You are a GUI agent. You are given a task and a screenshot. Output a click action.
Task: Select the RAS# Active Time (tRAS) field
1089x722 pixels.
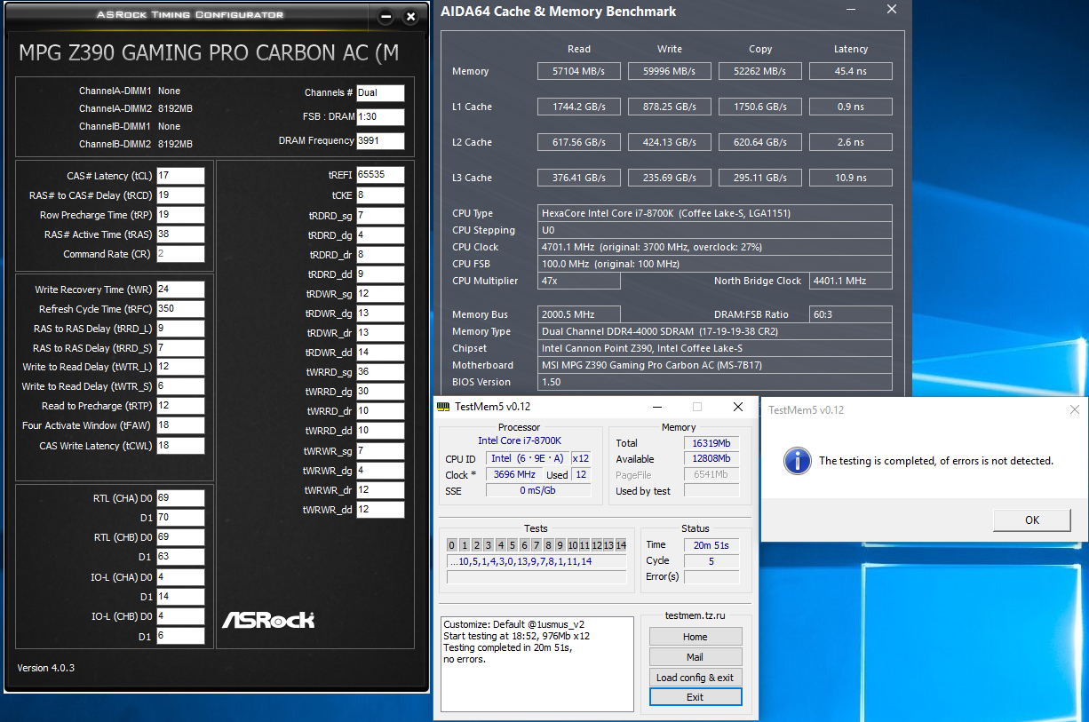(x=180, y=234)
